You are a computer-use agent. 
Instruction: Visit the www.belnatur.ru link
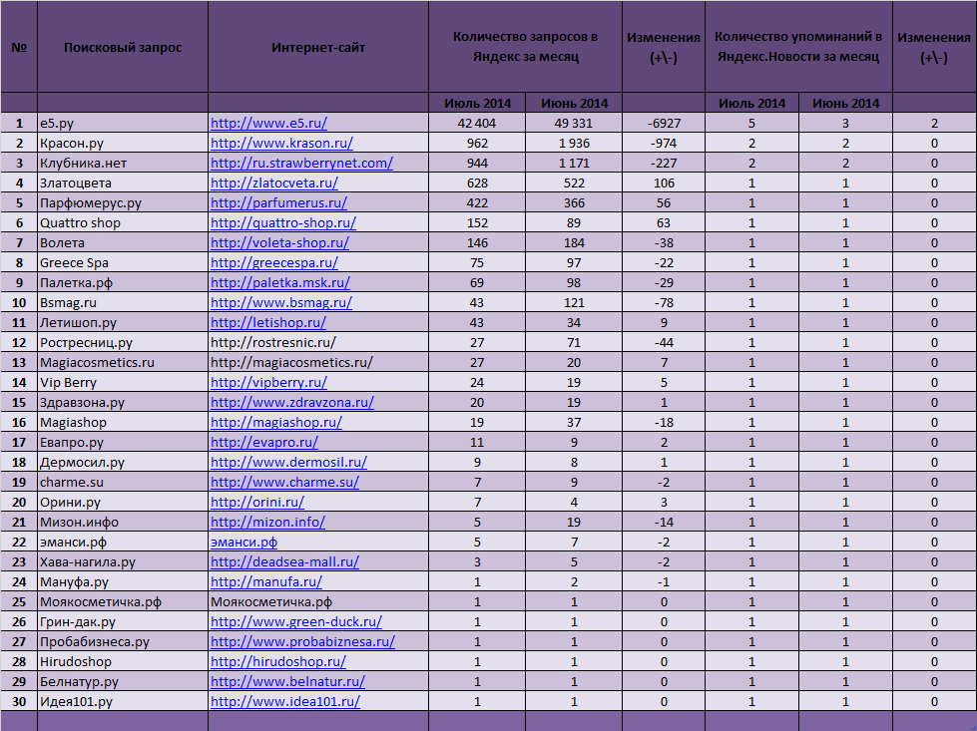click(x=287, y=681)
